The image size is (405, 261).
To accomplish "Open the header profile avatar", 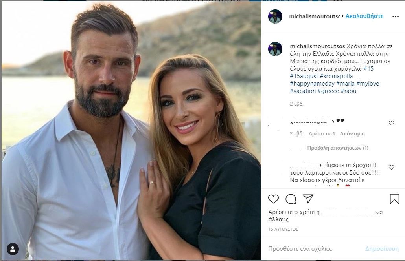I will 275,16.
